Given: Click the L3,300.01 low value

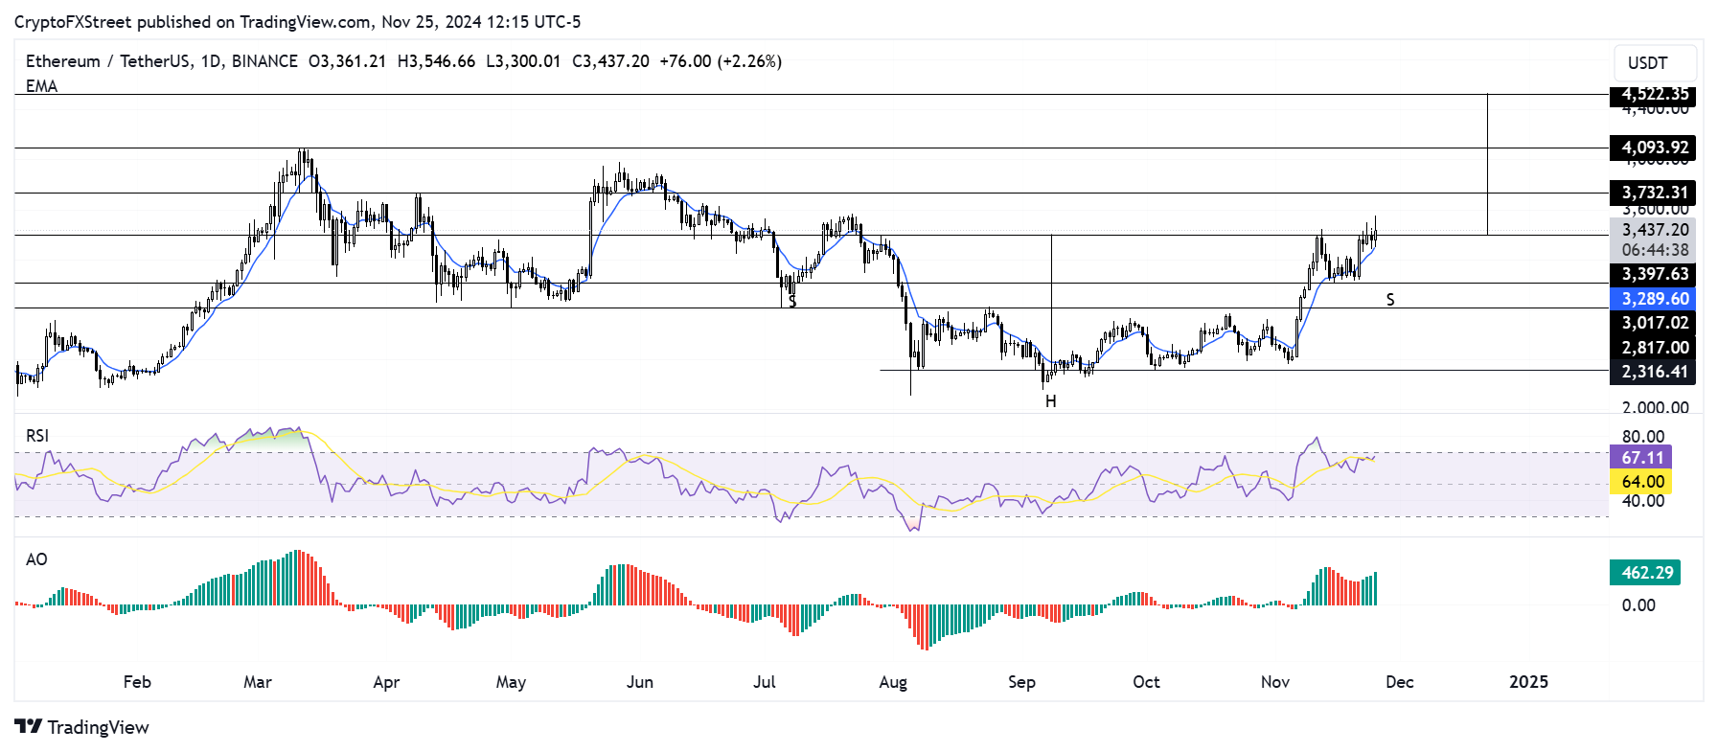Looking at the screenshot, I should (523, 61).
